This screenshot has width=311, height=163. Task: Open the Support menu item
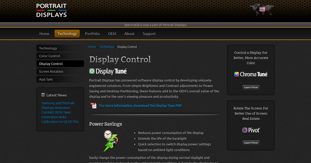click(149, 34)
